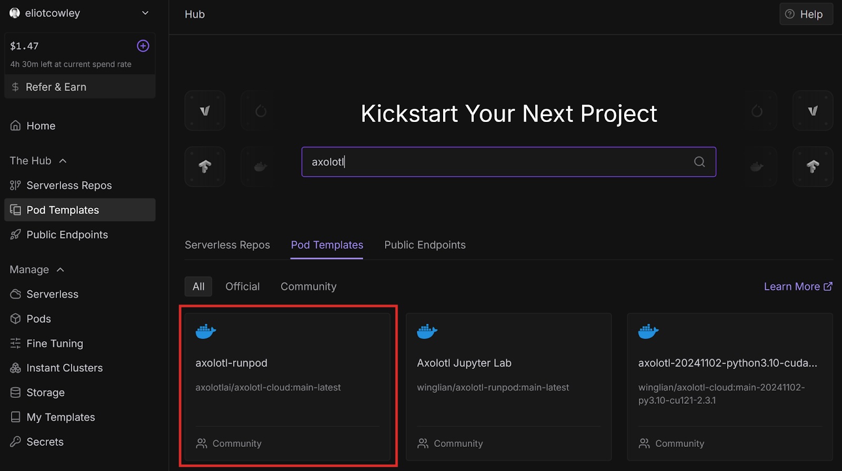Open My Templates via the book icon
This screenshot has height=471, width=842.
click(x=16, y=417)
